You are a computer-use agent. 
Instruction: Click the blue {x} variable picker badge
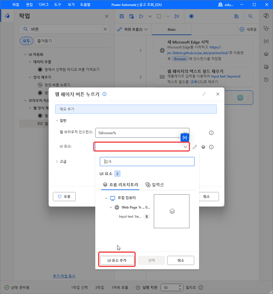click(185, 137)
